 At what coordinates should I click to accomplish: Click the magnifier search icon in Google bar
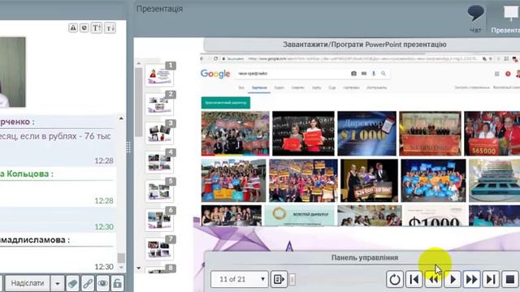(383, 74)
